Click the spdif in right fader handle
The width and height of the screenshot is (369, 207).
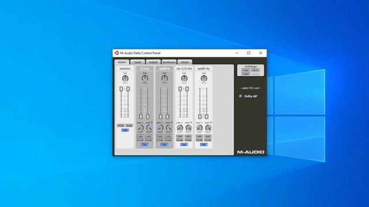(167, 116)
